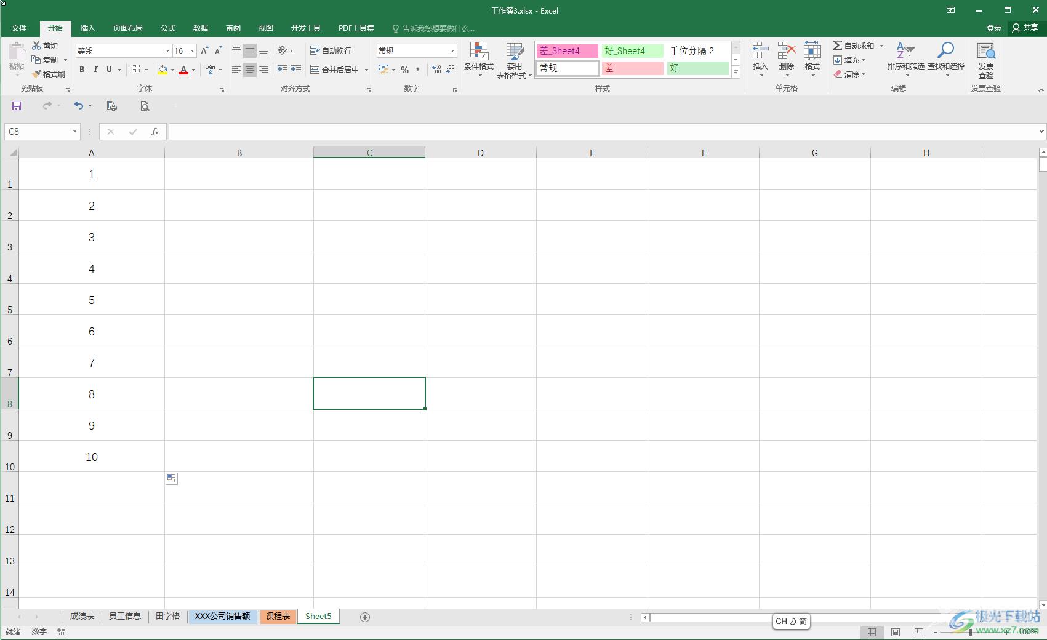
Task: Decrease font size with the smaller A icon
Action: point(218,51)
